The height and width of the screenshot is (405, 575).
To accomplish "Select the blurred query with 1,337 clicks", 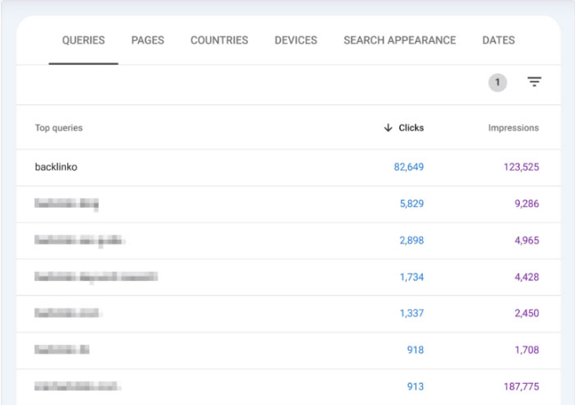I will 67,313.
